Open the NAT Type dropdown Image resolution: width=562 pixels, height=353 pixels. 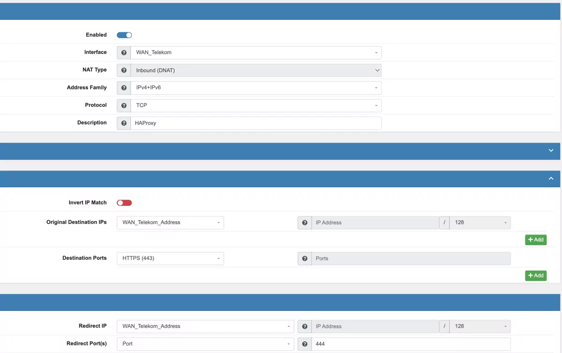[x=257, y=70]
